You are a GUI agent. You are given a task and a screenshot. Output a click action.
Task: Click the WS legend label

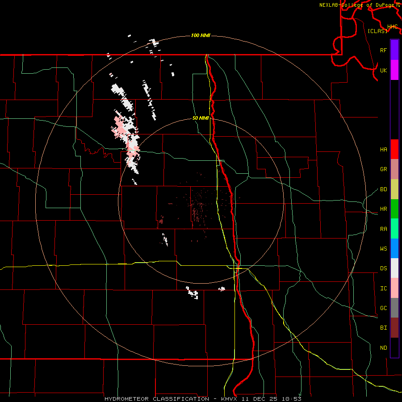pyautogui.click(x=383, y=248)
